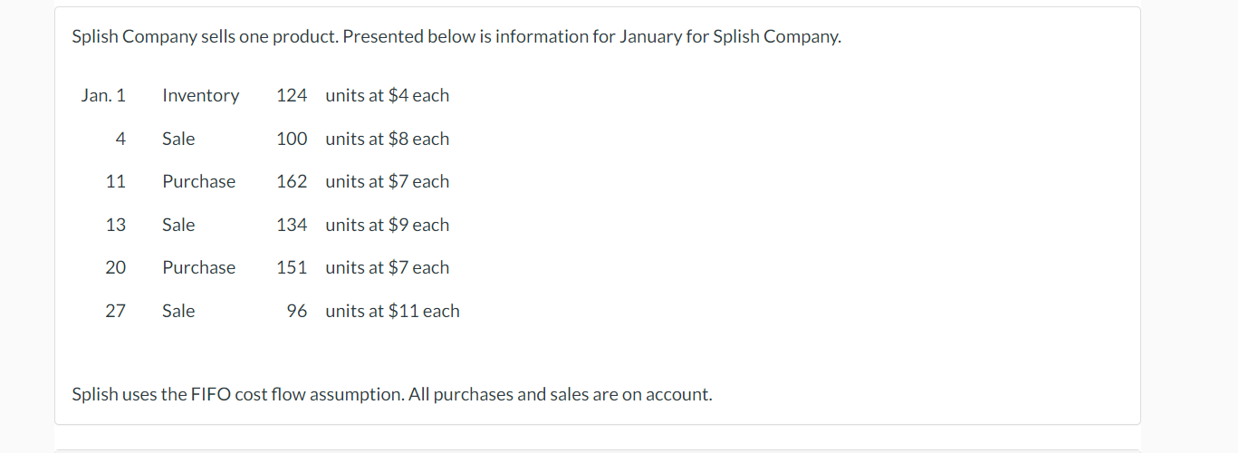
Task: Click the '162' units quantity
Action: tap(292, 181)
